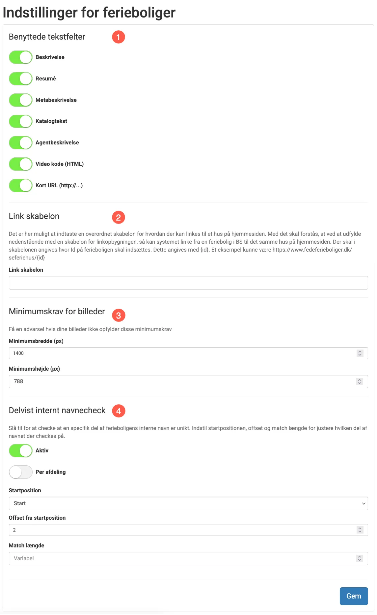
Task: Decrease Minimumshøjde with the stepper
Action: 360,383
